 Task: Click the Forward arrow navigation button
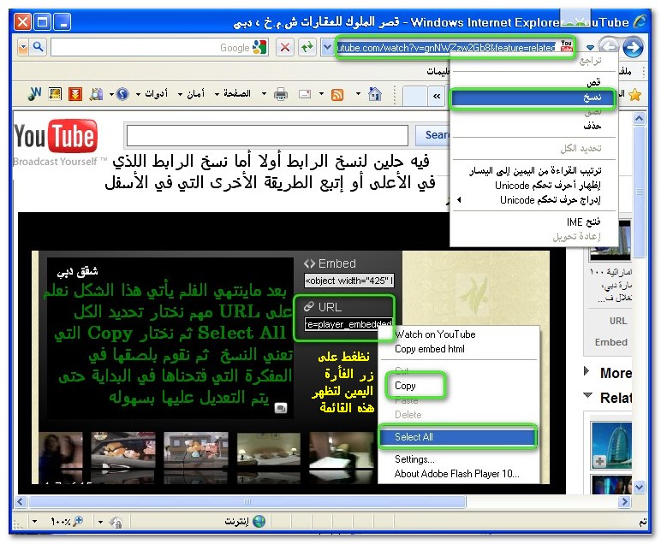pos(634,47)
